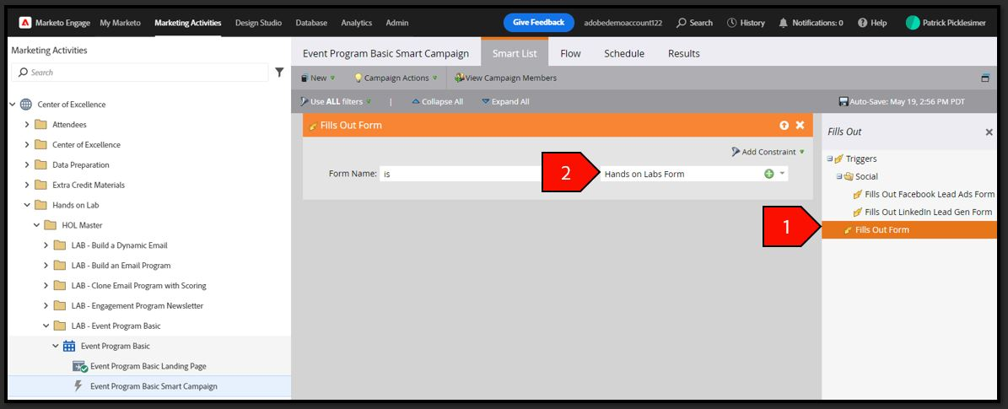The height and width of the screenshot is (409, 1008).
Task: Click move-up arrow on Fills Out Form
Action: [x=784, y=126]
